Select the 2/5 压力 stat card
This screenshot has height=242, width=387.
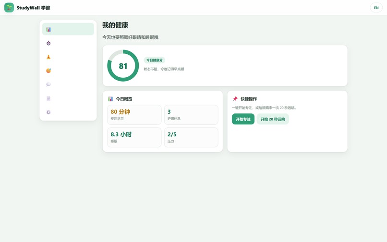pyautogui.click(x=191, y=137)
